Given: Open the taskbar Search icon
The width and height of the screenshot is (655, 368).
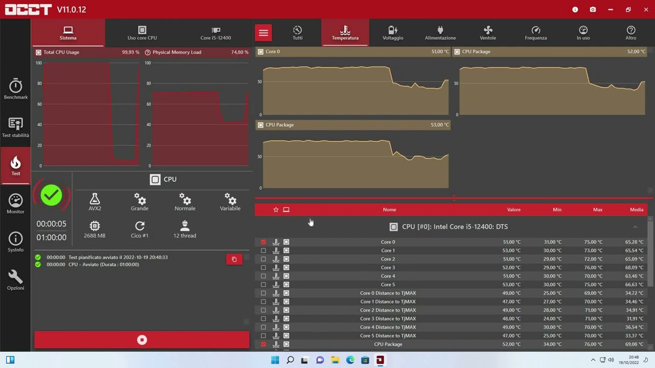Looking at the screenshot, I should [290, 360].
